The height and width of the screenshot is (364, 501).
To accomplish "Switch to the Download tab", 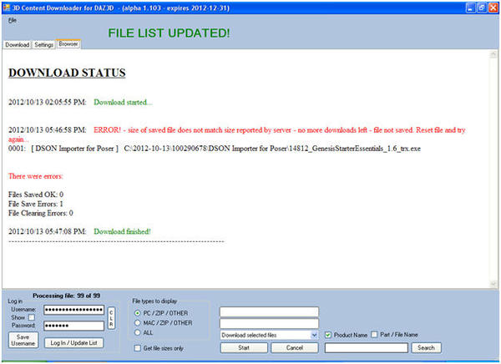I will tap(18, 45).
